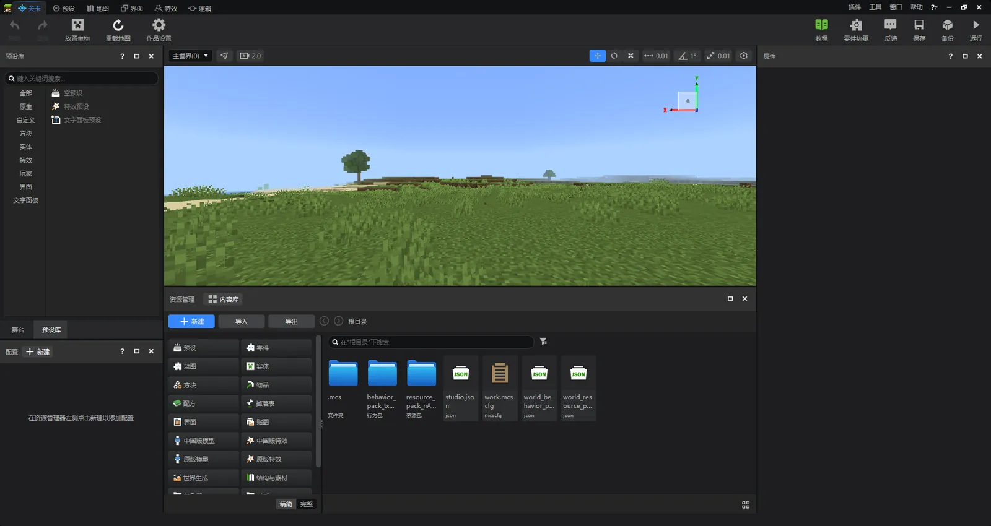Toggle move snap 0.01 setting

click(x=656, y=56)
